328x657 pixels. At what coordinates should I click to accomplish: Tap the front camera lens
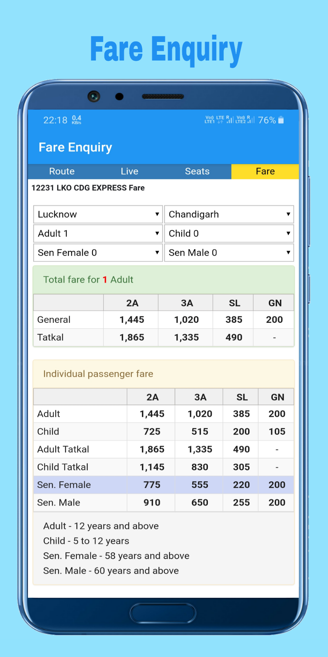[x=94, y=96]
